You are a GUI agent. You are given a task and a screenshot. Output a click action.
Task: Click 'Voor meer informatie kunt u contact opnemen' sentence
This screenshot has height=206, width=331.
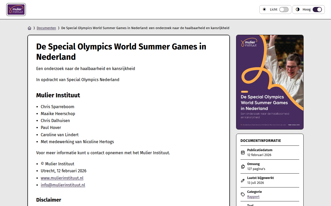click(x=103, y=153)
